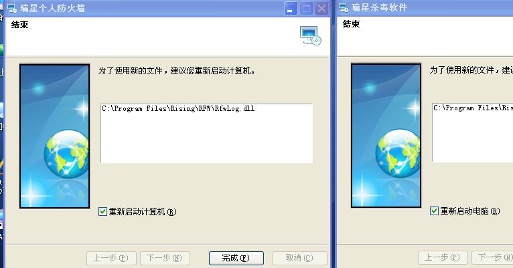Click 上一步(P) in the 瑞星杀毒软件 window
This screenshot has width=513, height=268.
[x=443, y=258]
